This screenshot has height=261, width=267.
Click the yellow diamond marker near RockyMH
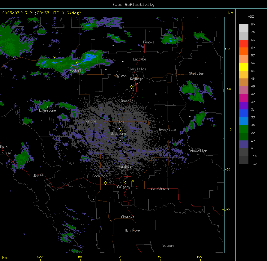[x=77, y=63]
